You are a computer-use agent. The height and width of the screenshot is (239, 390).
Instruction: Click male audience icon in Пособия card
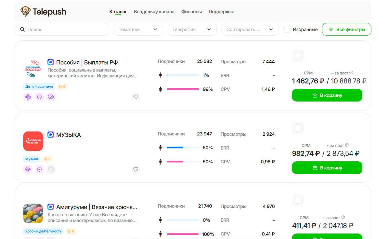pyautogui.click(x=160, y=75)
